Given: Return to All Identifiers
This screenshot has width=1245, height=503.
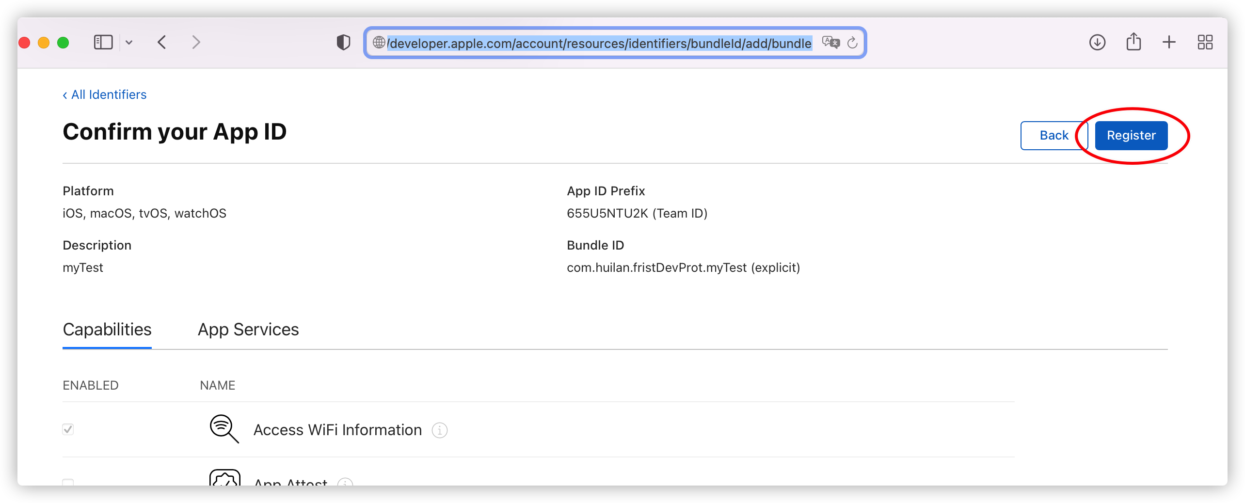Looking at the screenshot, I should tap(105, 94).
